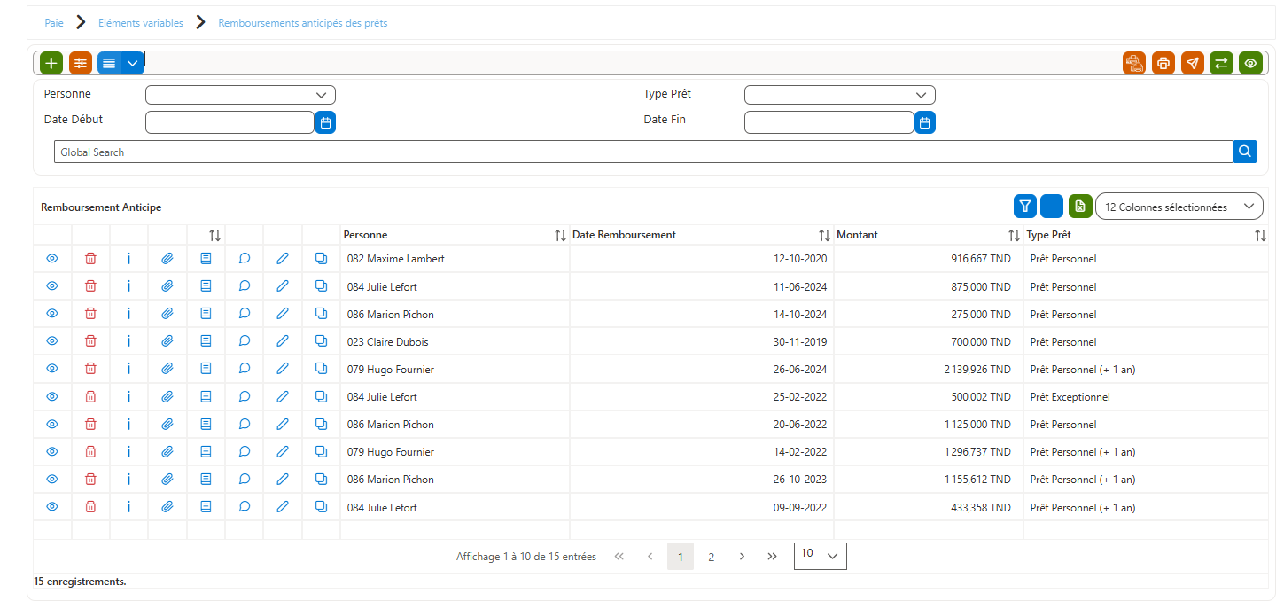Viewport: 1284px width, 609px height.
Task: View details of 084 Julie Lefort dated 25-02-2022
Action: pyautogui.click(x=52, y=396)
